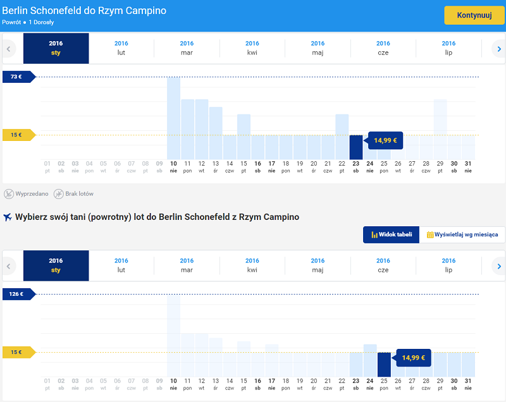506x402 pixels.
Task: Click outbound 15 € yellow price marker
Action: (x=19, y=135)
